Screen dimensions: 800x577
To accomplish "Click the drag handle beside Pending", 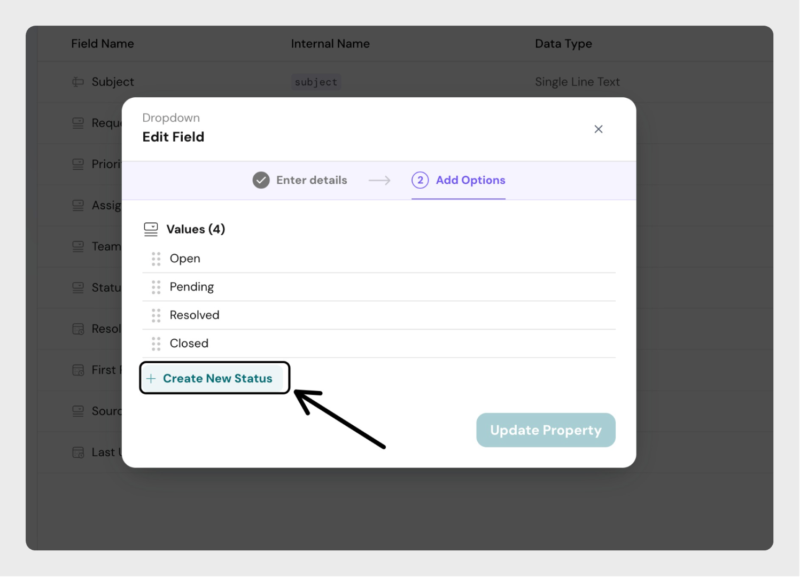I will tap(156, 287).
